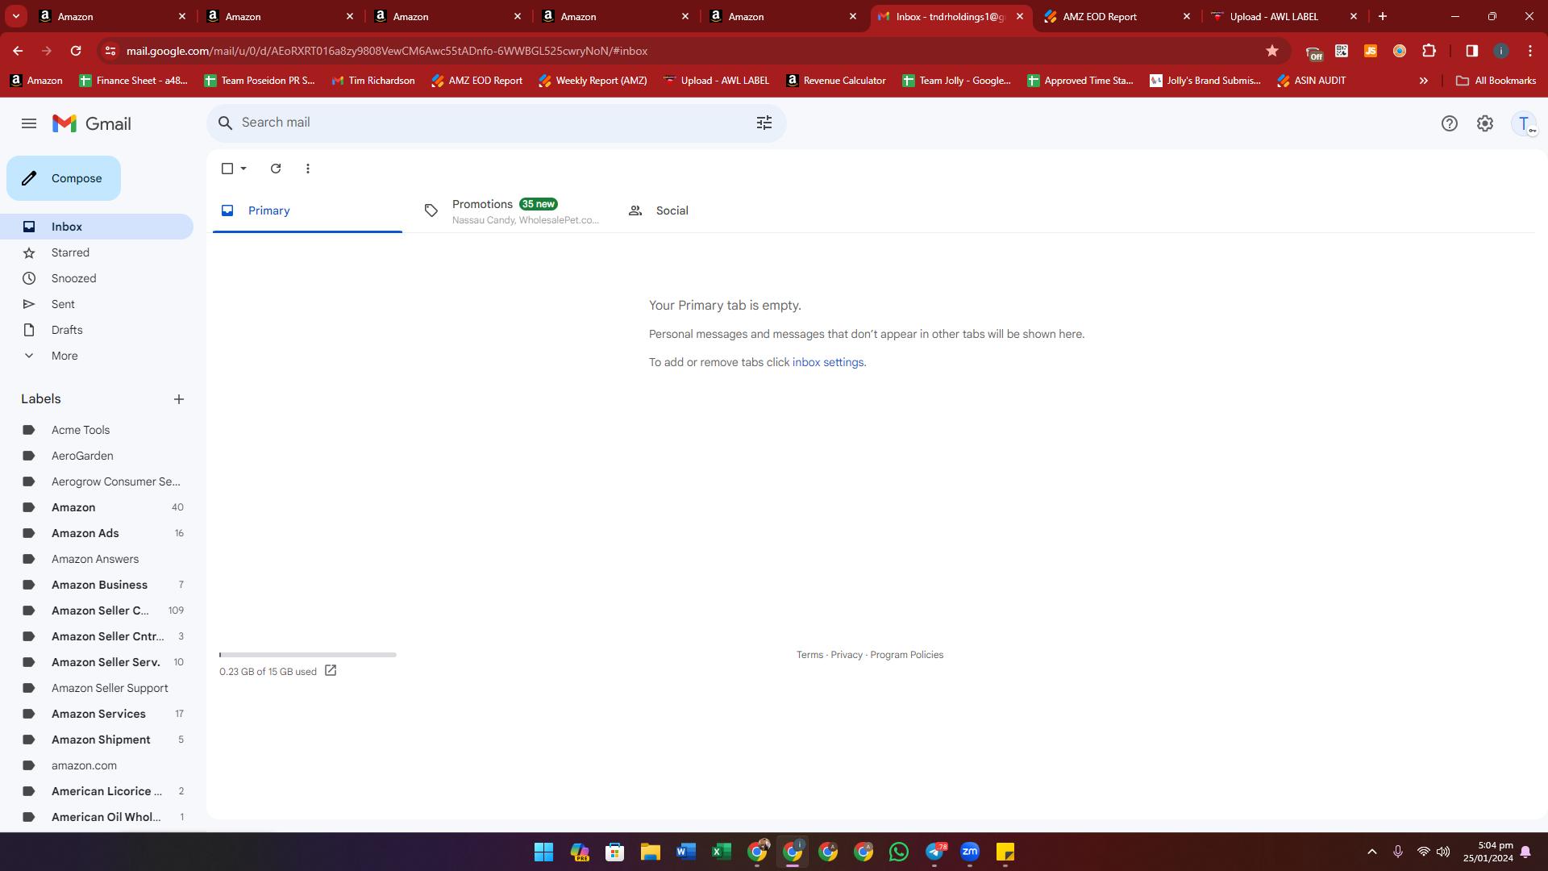Open the AeroGarden label
This screenshot has height=871, width=1548.
coord(97,456)
